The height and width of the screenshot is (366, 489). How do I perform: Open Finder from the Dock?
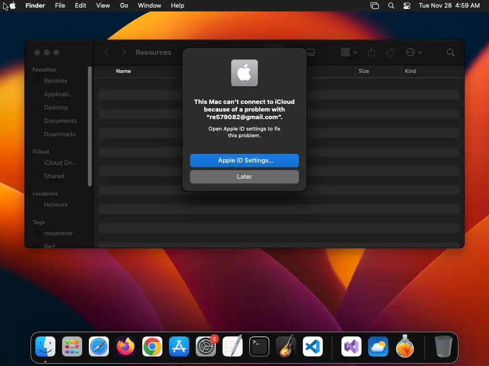[x=45, y=346]
